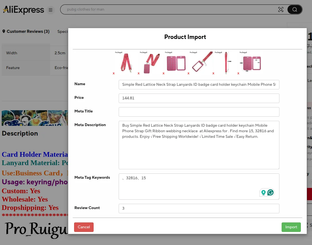312x245 pixels.
Task: Click the location pin icon by Customer Reviews
Action: tap(4, 31)
